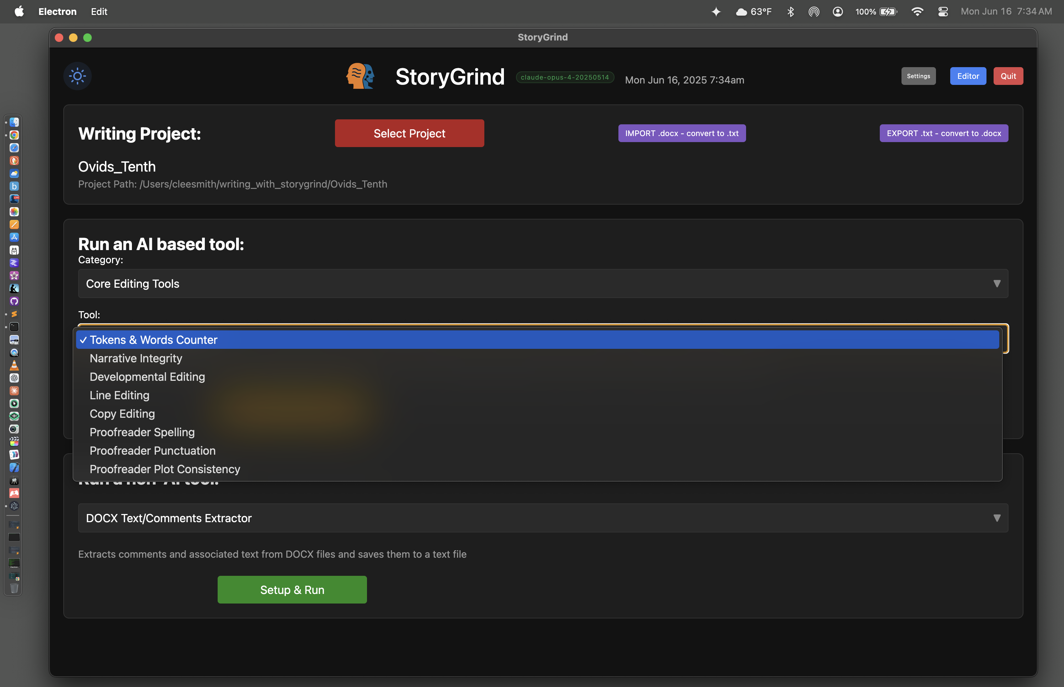Open Sublime Text from the dock
Image resolution: width=1064 pixels, height=687 pixels.
14,314
